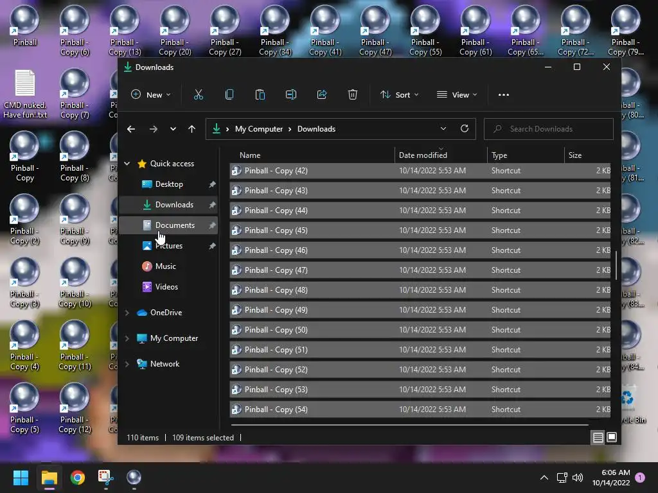Open the volume control in system tray
The width and height of the screenshot is (658, 493).
[578, 478]
